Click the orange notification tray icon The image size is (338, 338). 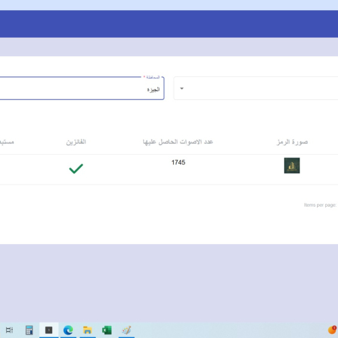(x=332, y=330)
